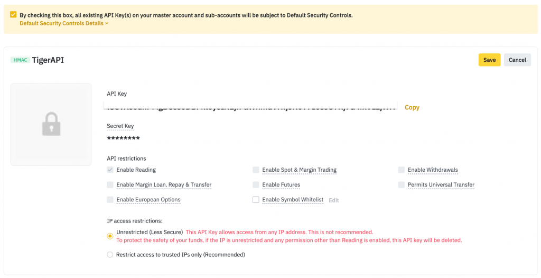Image resolution: width=541 pixels, height=278 pixels.
Task: Save the API key settings
Action: pos(489,60)
